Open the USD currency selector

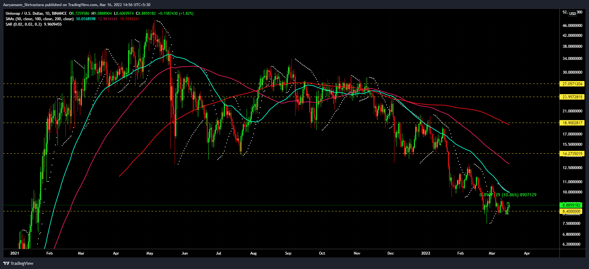pos(573,13)
